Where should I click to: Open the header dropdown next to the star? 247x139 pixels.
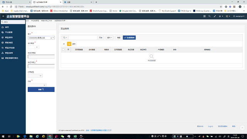(228, 16)
